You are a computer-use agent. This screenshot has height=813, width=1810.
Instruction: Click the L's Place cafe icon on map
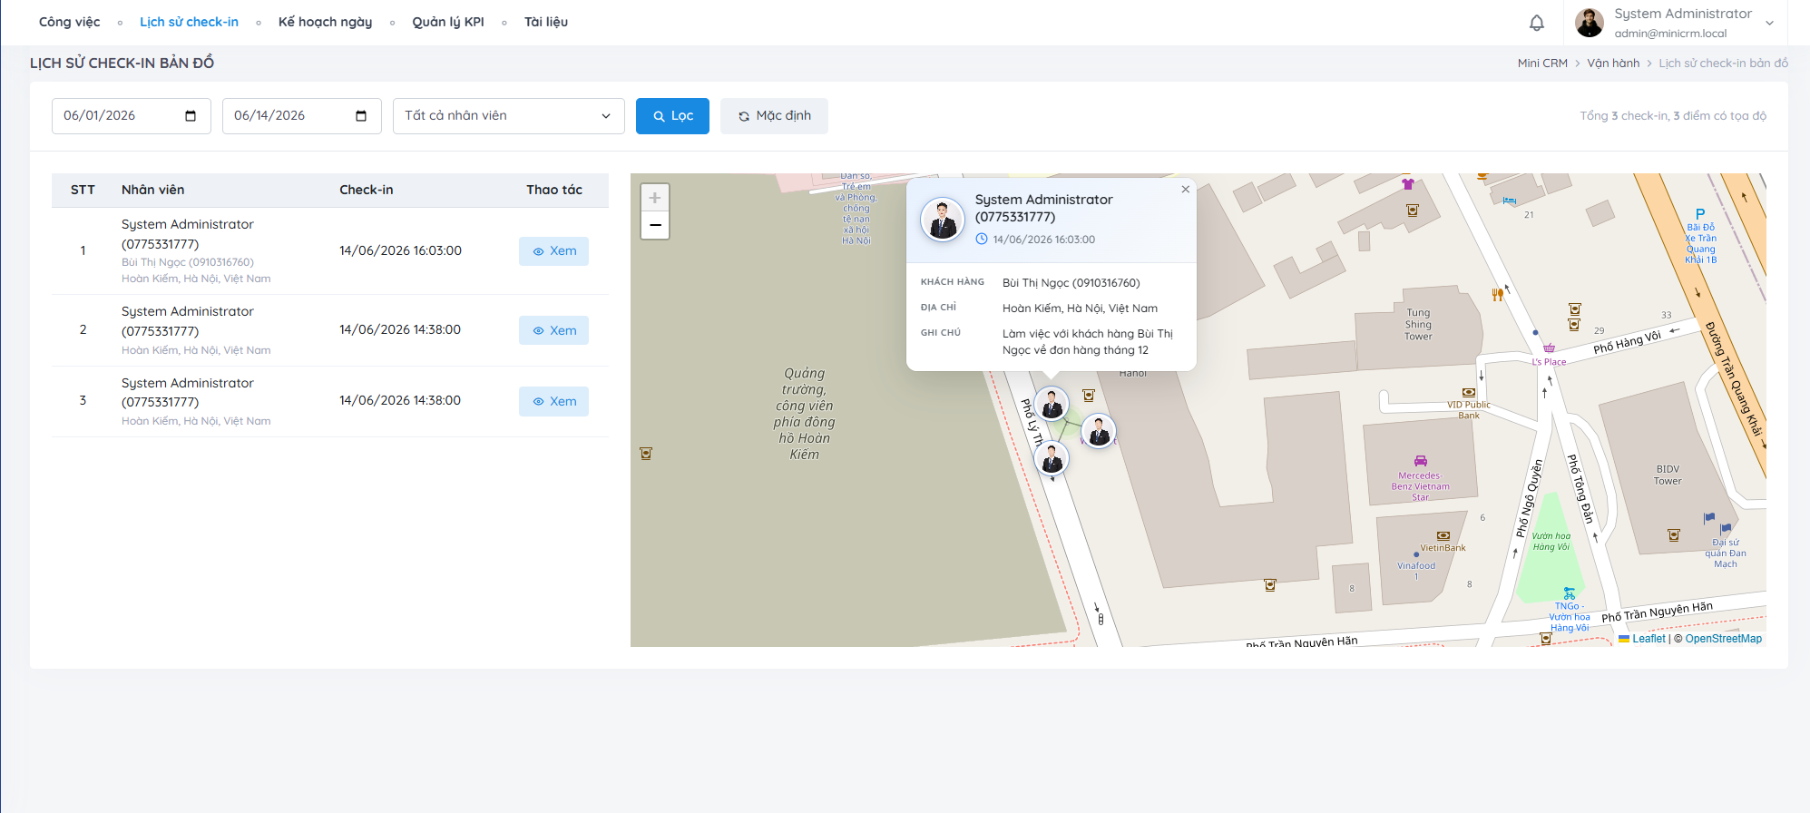tap(1549, 348)
